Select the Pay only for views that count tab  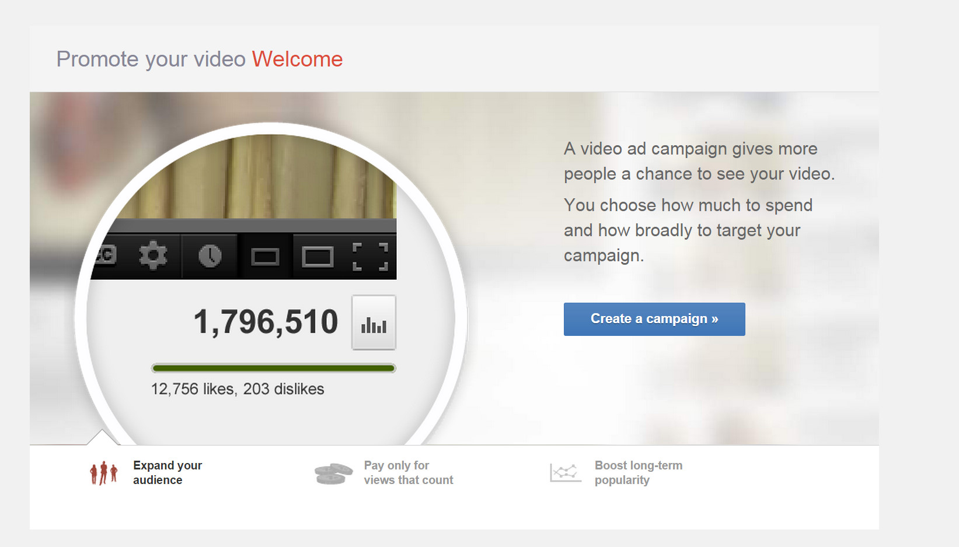coord(383,472)
